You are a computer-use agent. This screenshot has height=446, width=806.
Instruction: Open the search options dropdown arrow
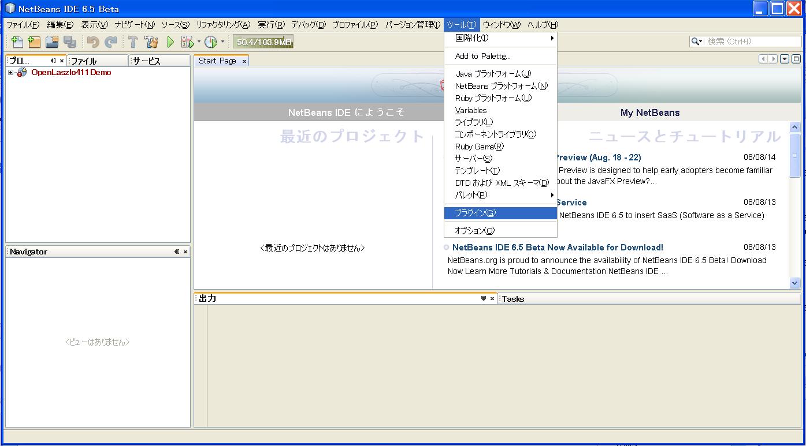(701, 42)
